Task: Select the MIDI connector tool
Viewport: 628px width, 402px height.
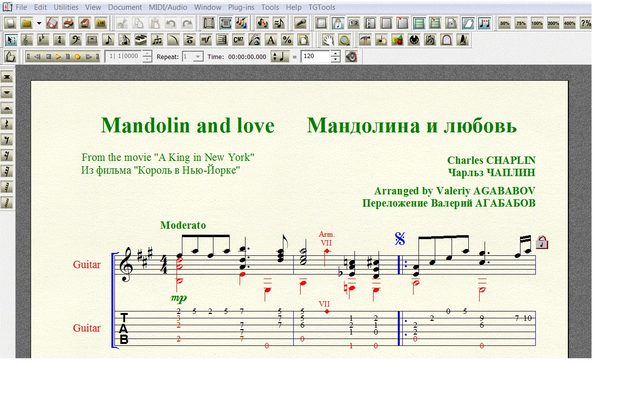Action: (x=414, y=40)
